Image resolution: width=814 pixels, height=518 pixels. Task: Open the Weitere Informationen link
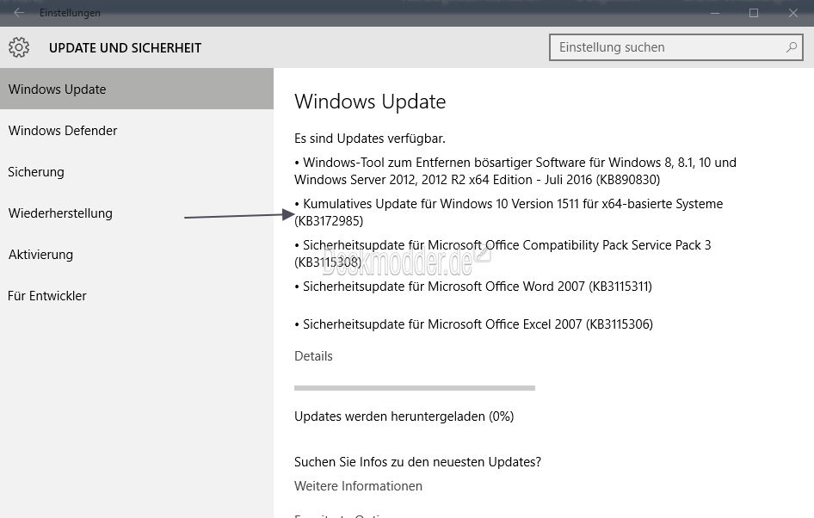pyautogui.click(x=358, y=486)
